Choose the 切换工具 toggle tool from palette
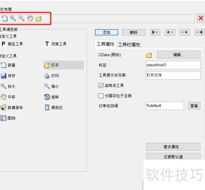 56,44
